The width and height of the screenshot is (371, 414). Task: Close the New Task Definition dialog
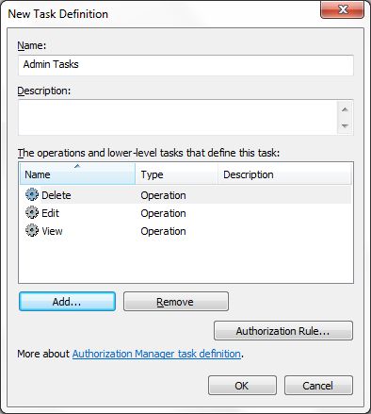click(x=343, y=9)
